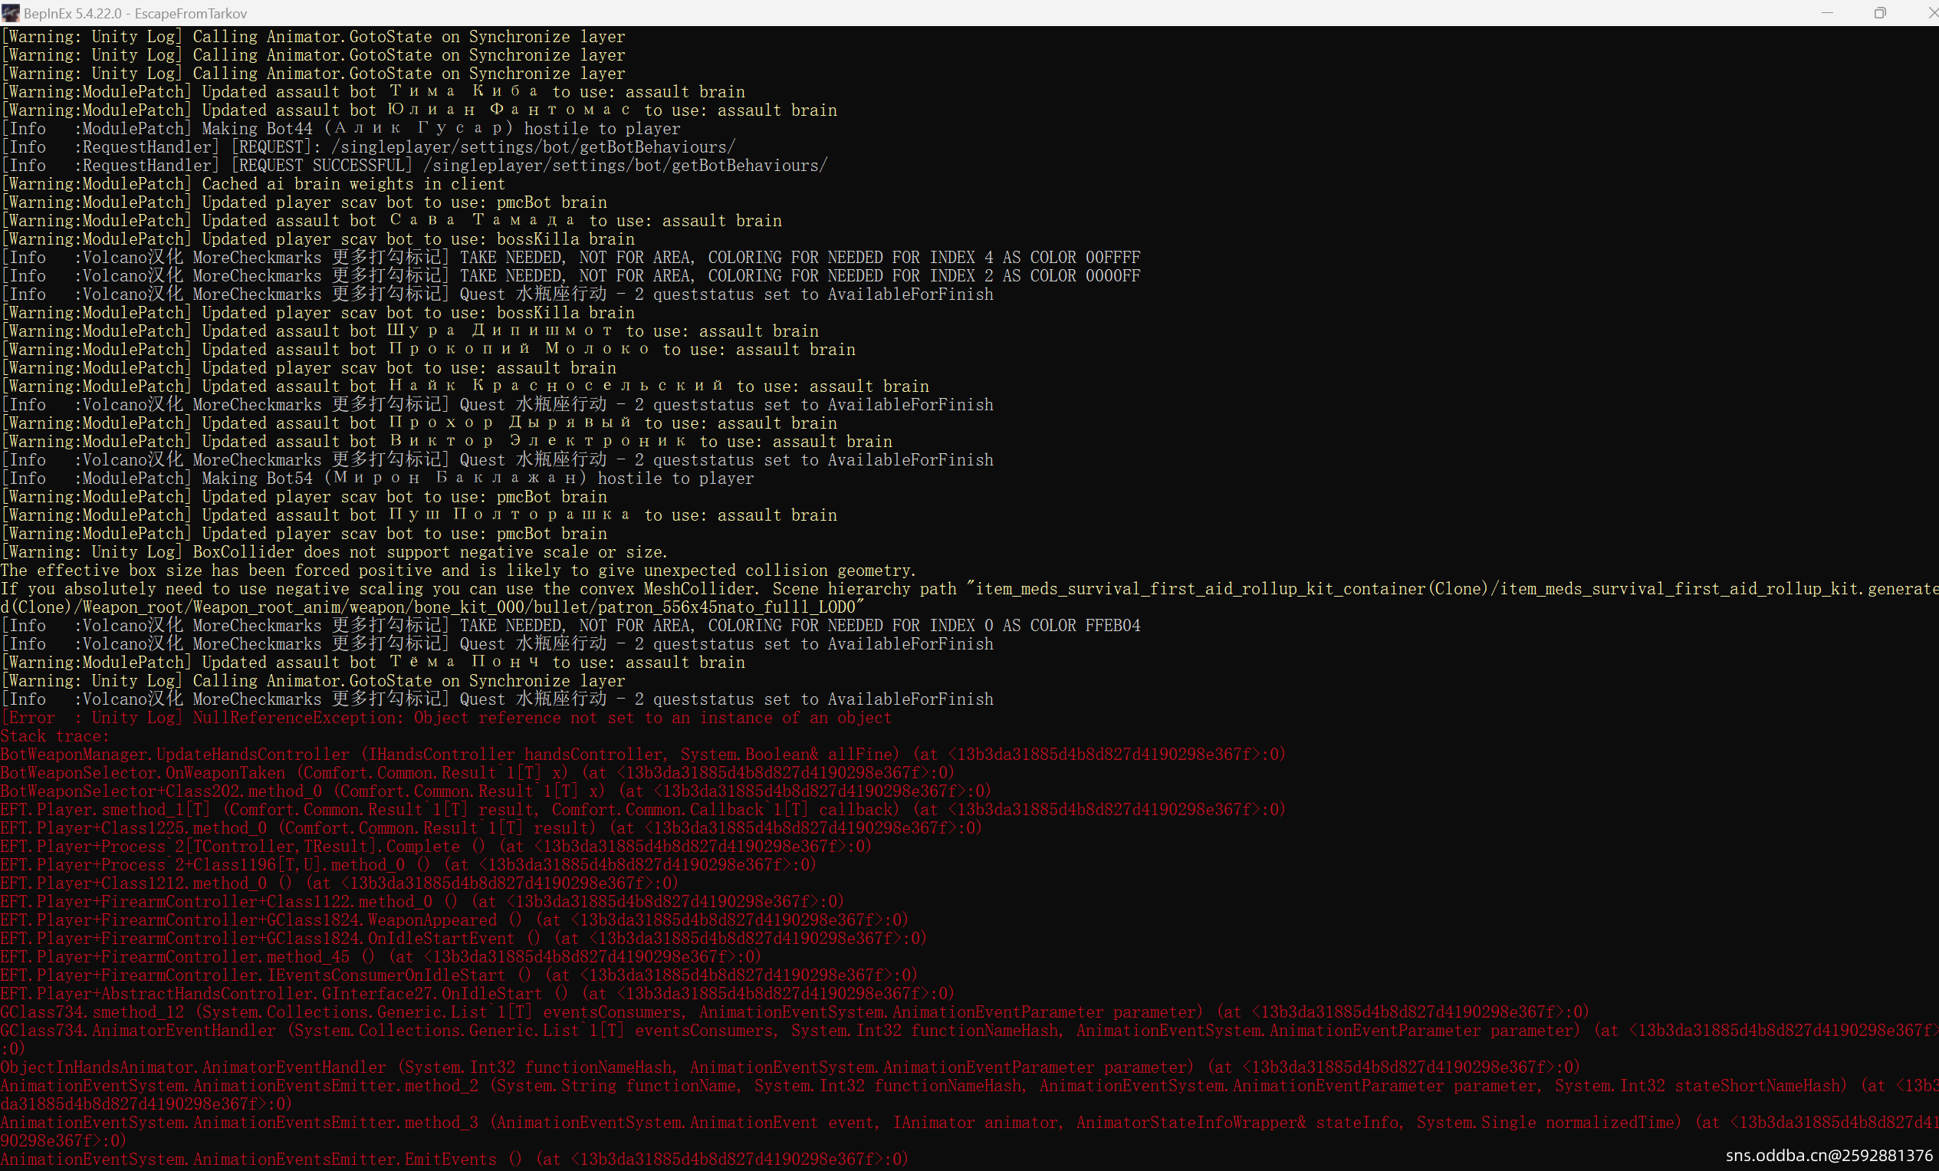
Task: Click the assault bot Виктор Электроник line
Action: click(x=446, y=442)
